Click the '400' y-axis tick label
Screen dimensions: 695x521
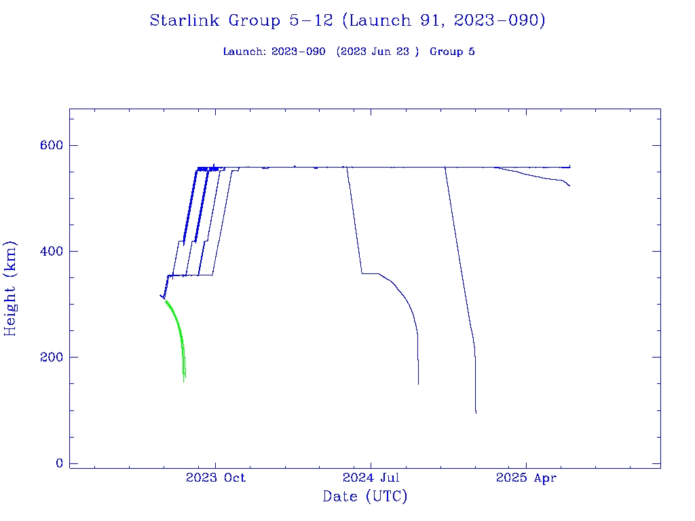pos(52,251)
